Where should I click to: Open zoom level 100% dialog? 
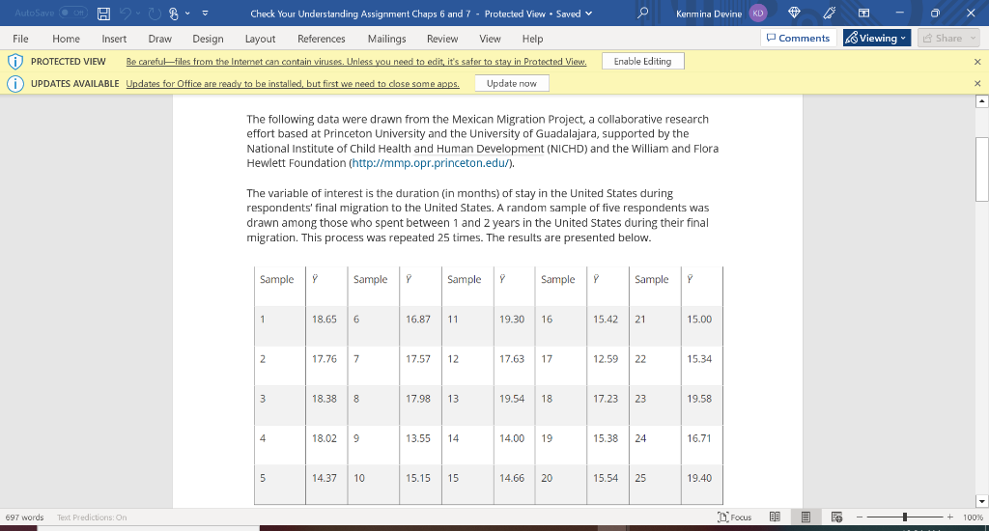tap(973, 517)
